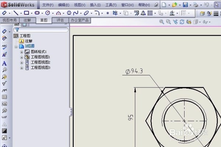
Task: Select the Corner Rectangle tool
Action: tap(27, 13)
